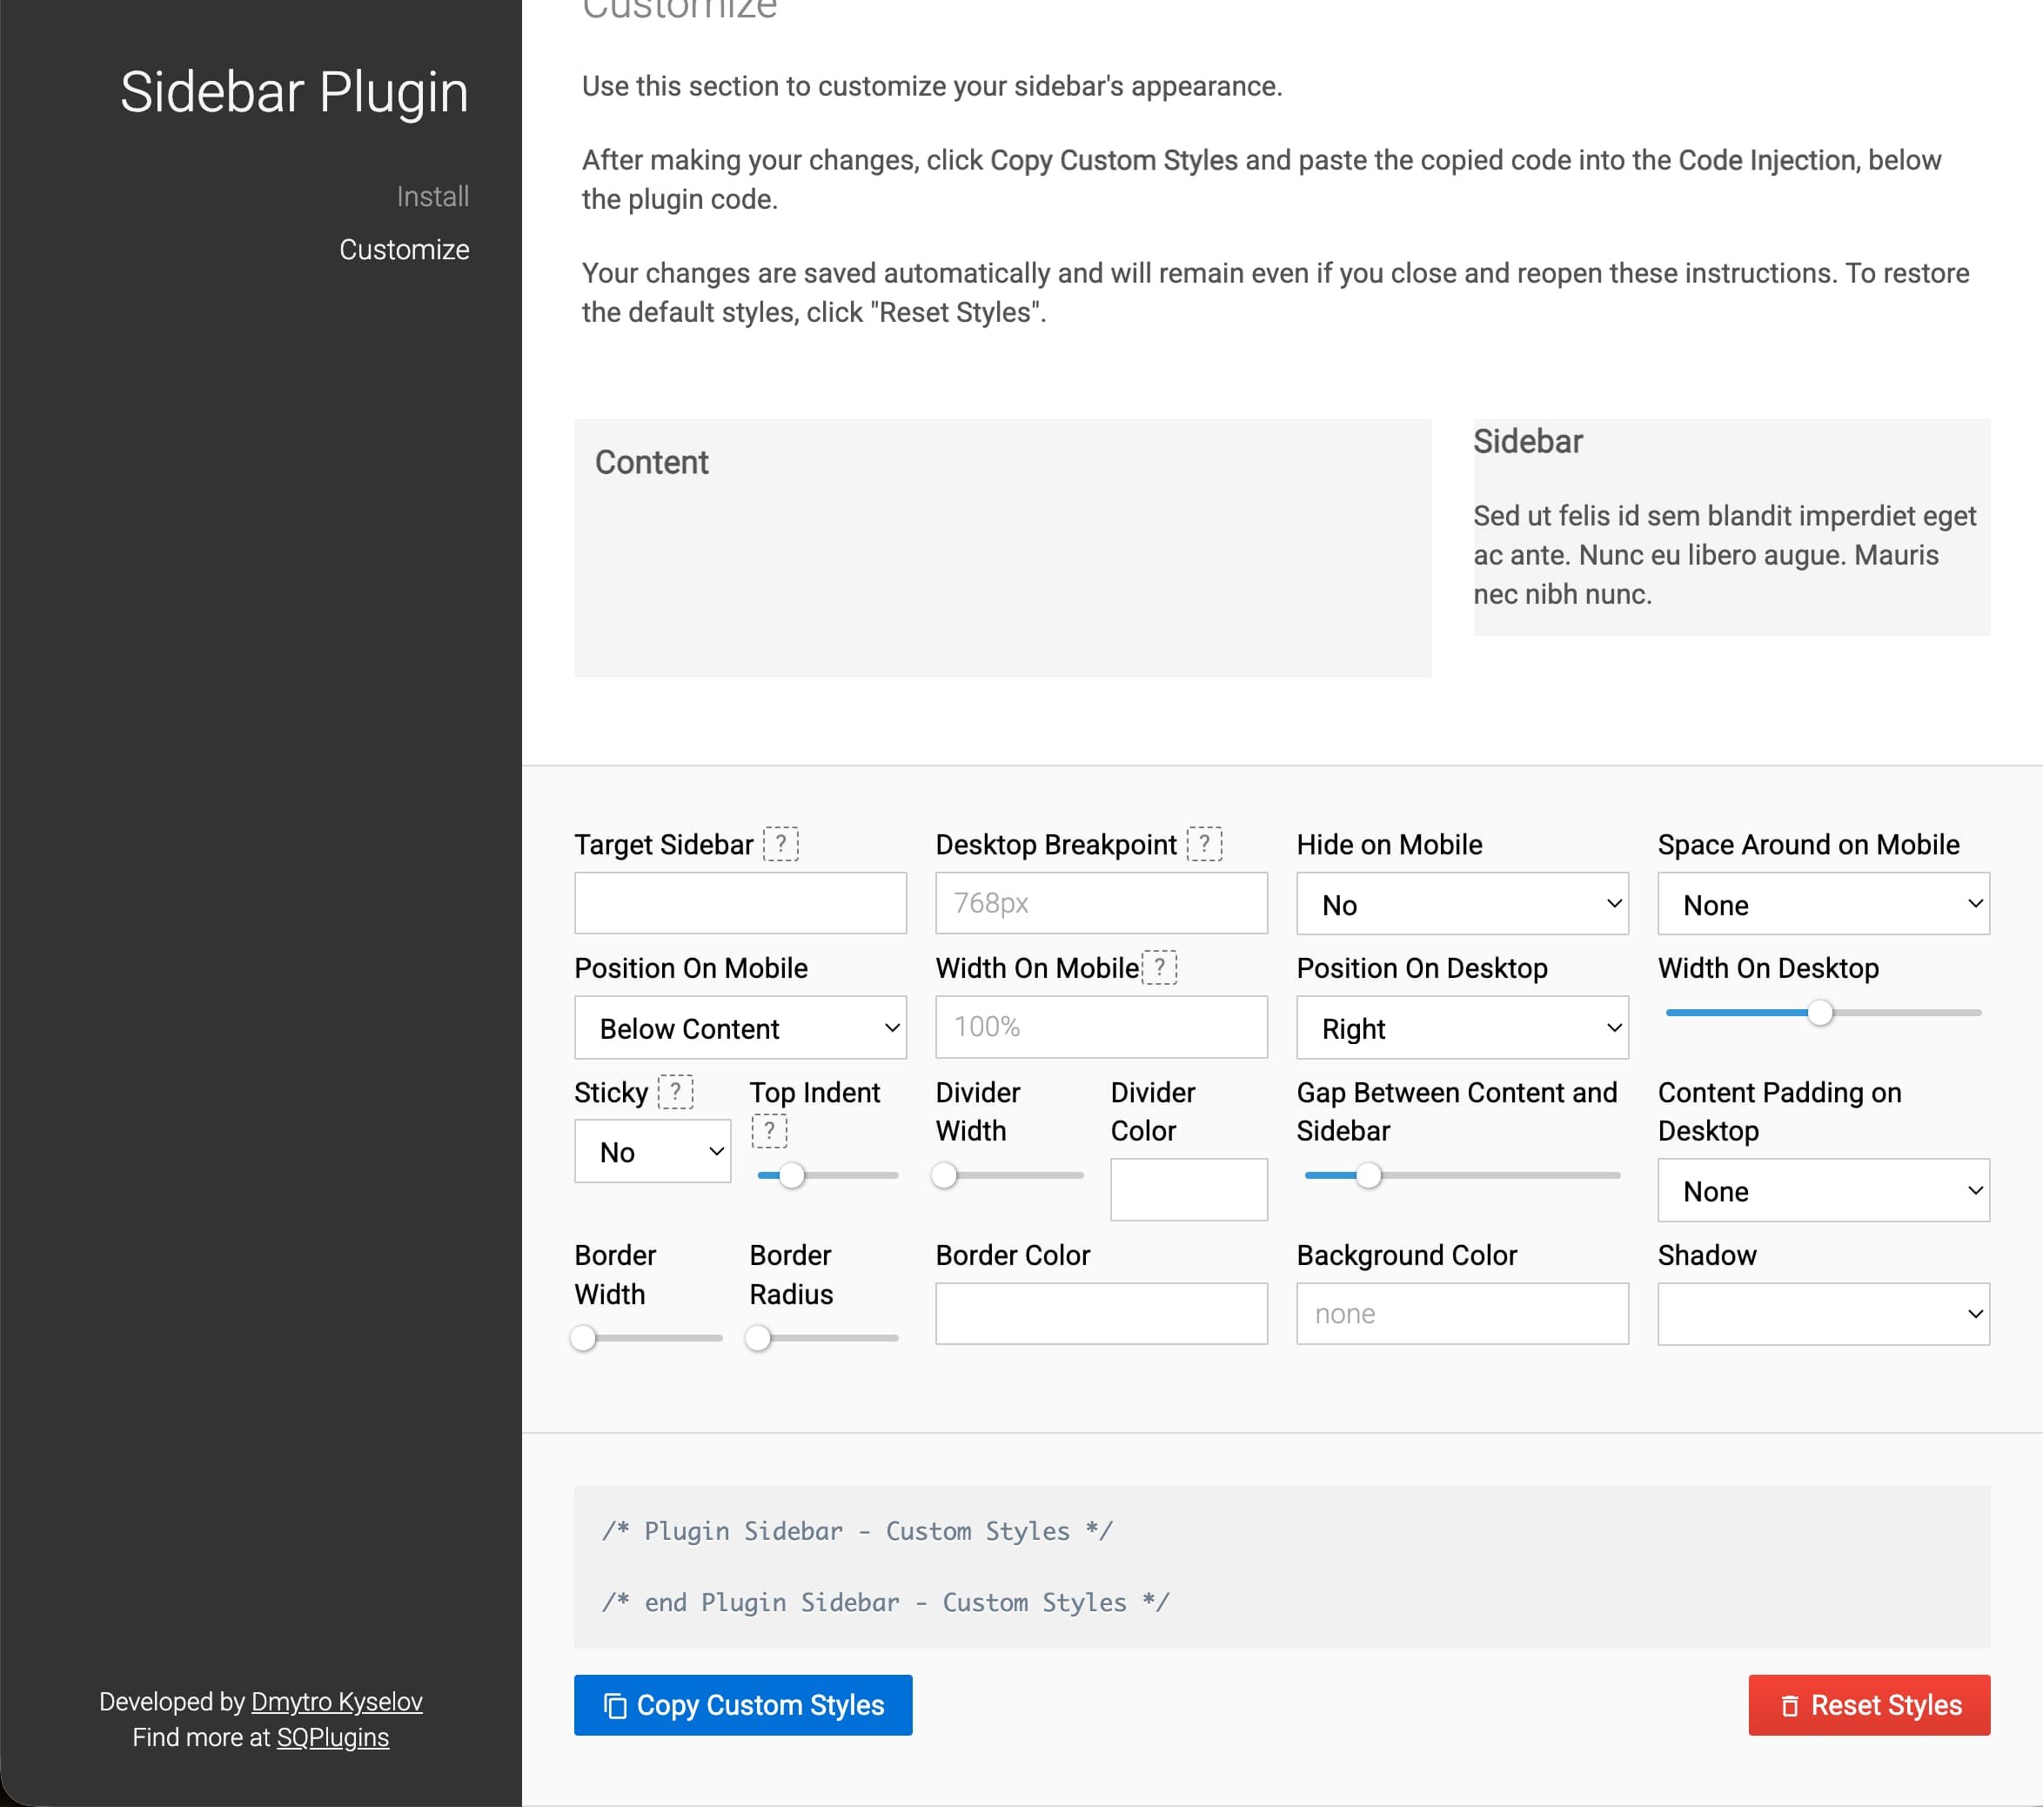Open the Hide on Mobile dropdown
2043x1807 pixels.
tap(1463, 903)
